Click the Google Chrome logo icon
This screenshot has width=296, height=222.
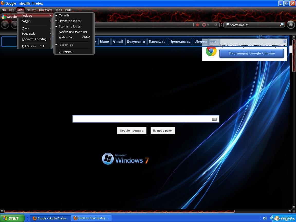click(211, 51)
